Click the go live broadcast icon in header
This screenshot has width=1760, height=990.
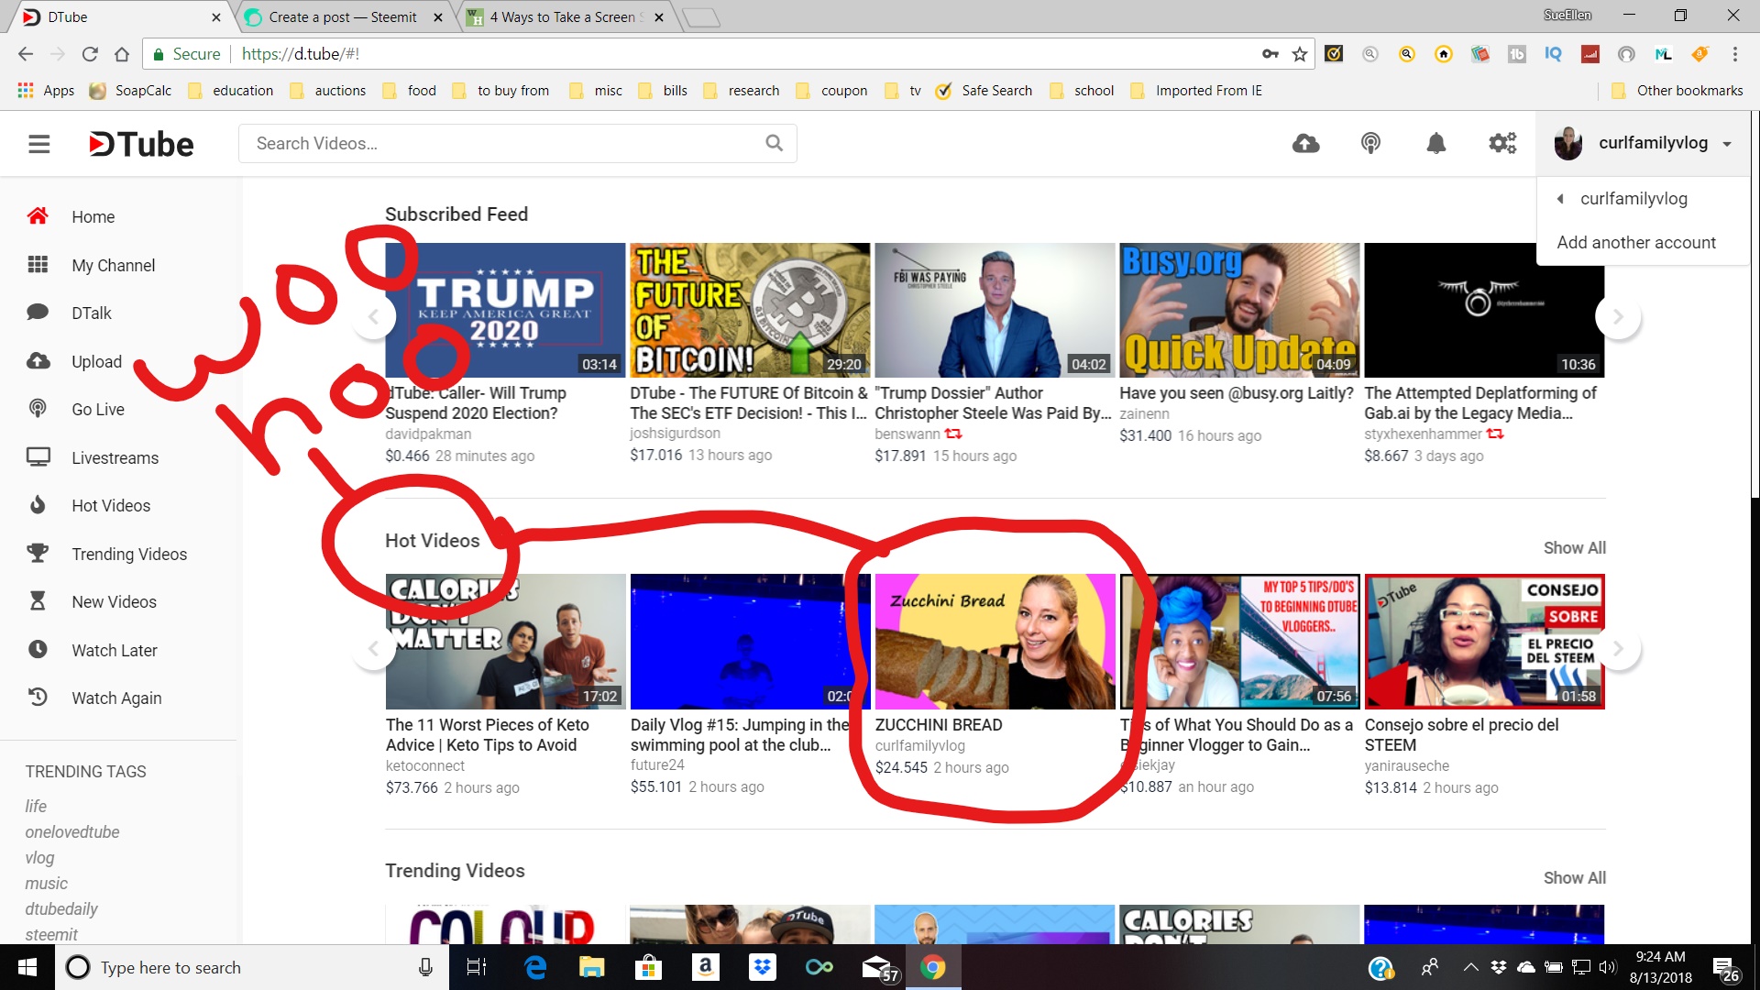click(1370, 143)
